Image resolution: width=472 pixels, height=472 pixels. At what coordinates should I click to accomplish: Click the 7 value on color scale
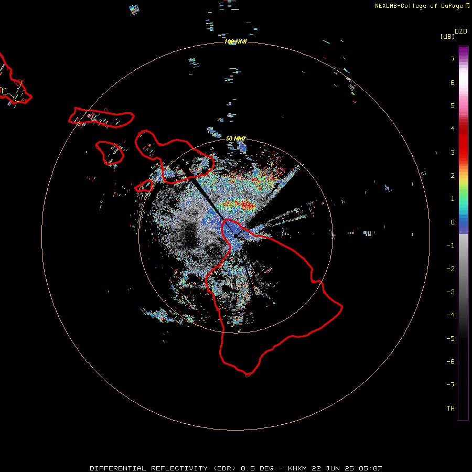(x=453, y=59)
